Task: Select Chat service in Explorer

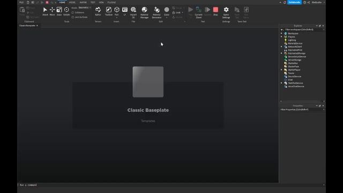Action: coord(290,80)
